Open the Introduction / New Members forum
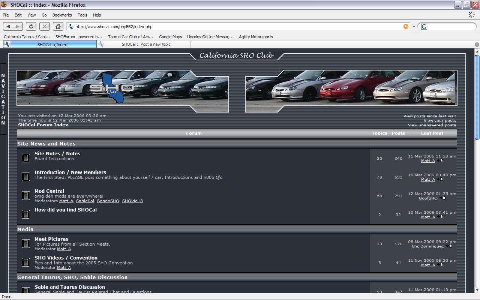This screenshot has height=300, width=480. (x=70, y=172)
